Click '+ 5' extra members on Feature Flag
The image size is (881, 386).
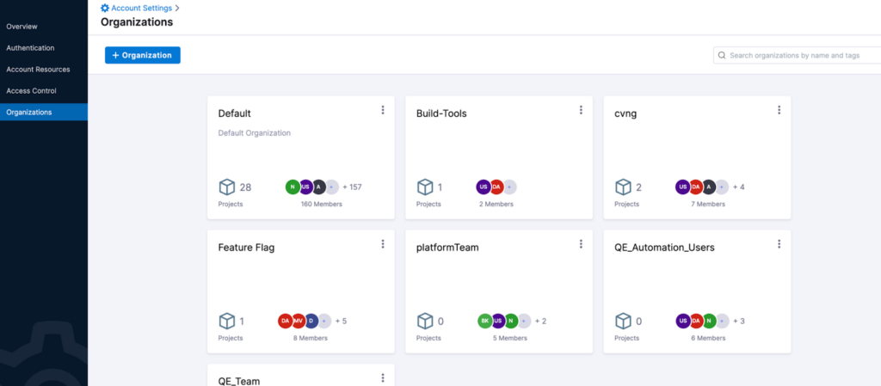point(341,321)
